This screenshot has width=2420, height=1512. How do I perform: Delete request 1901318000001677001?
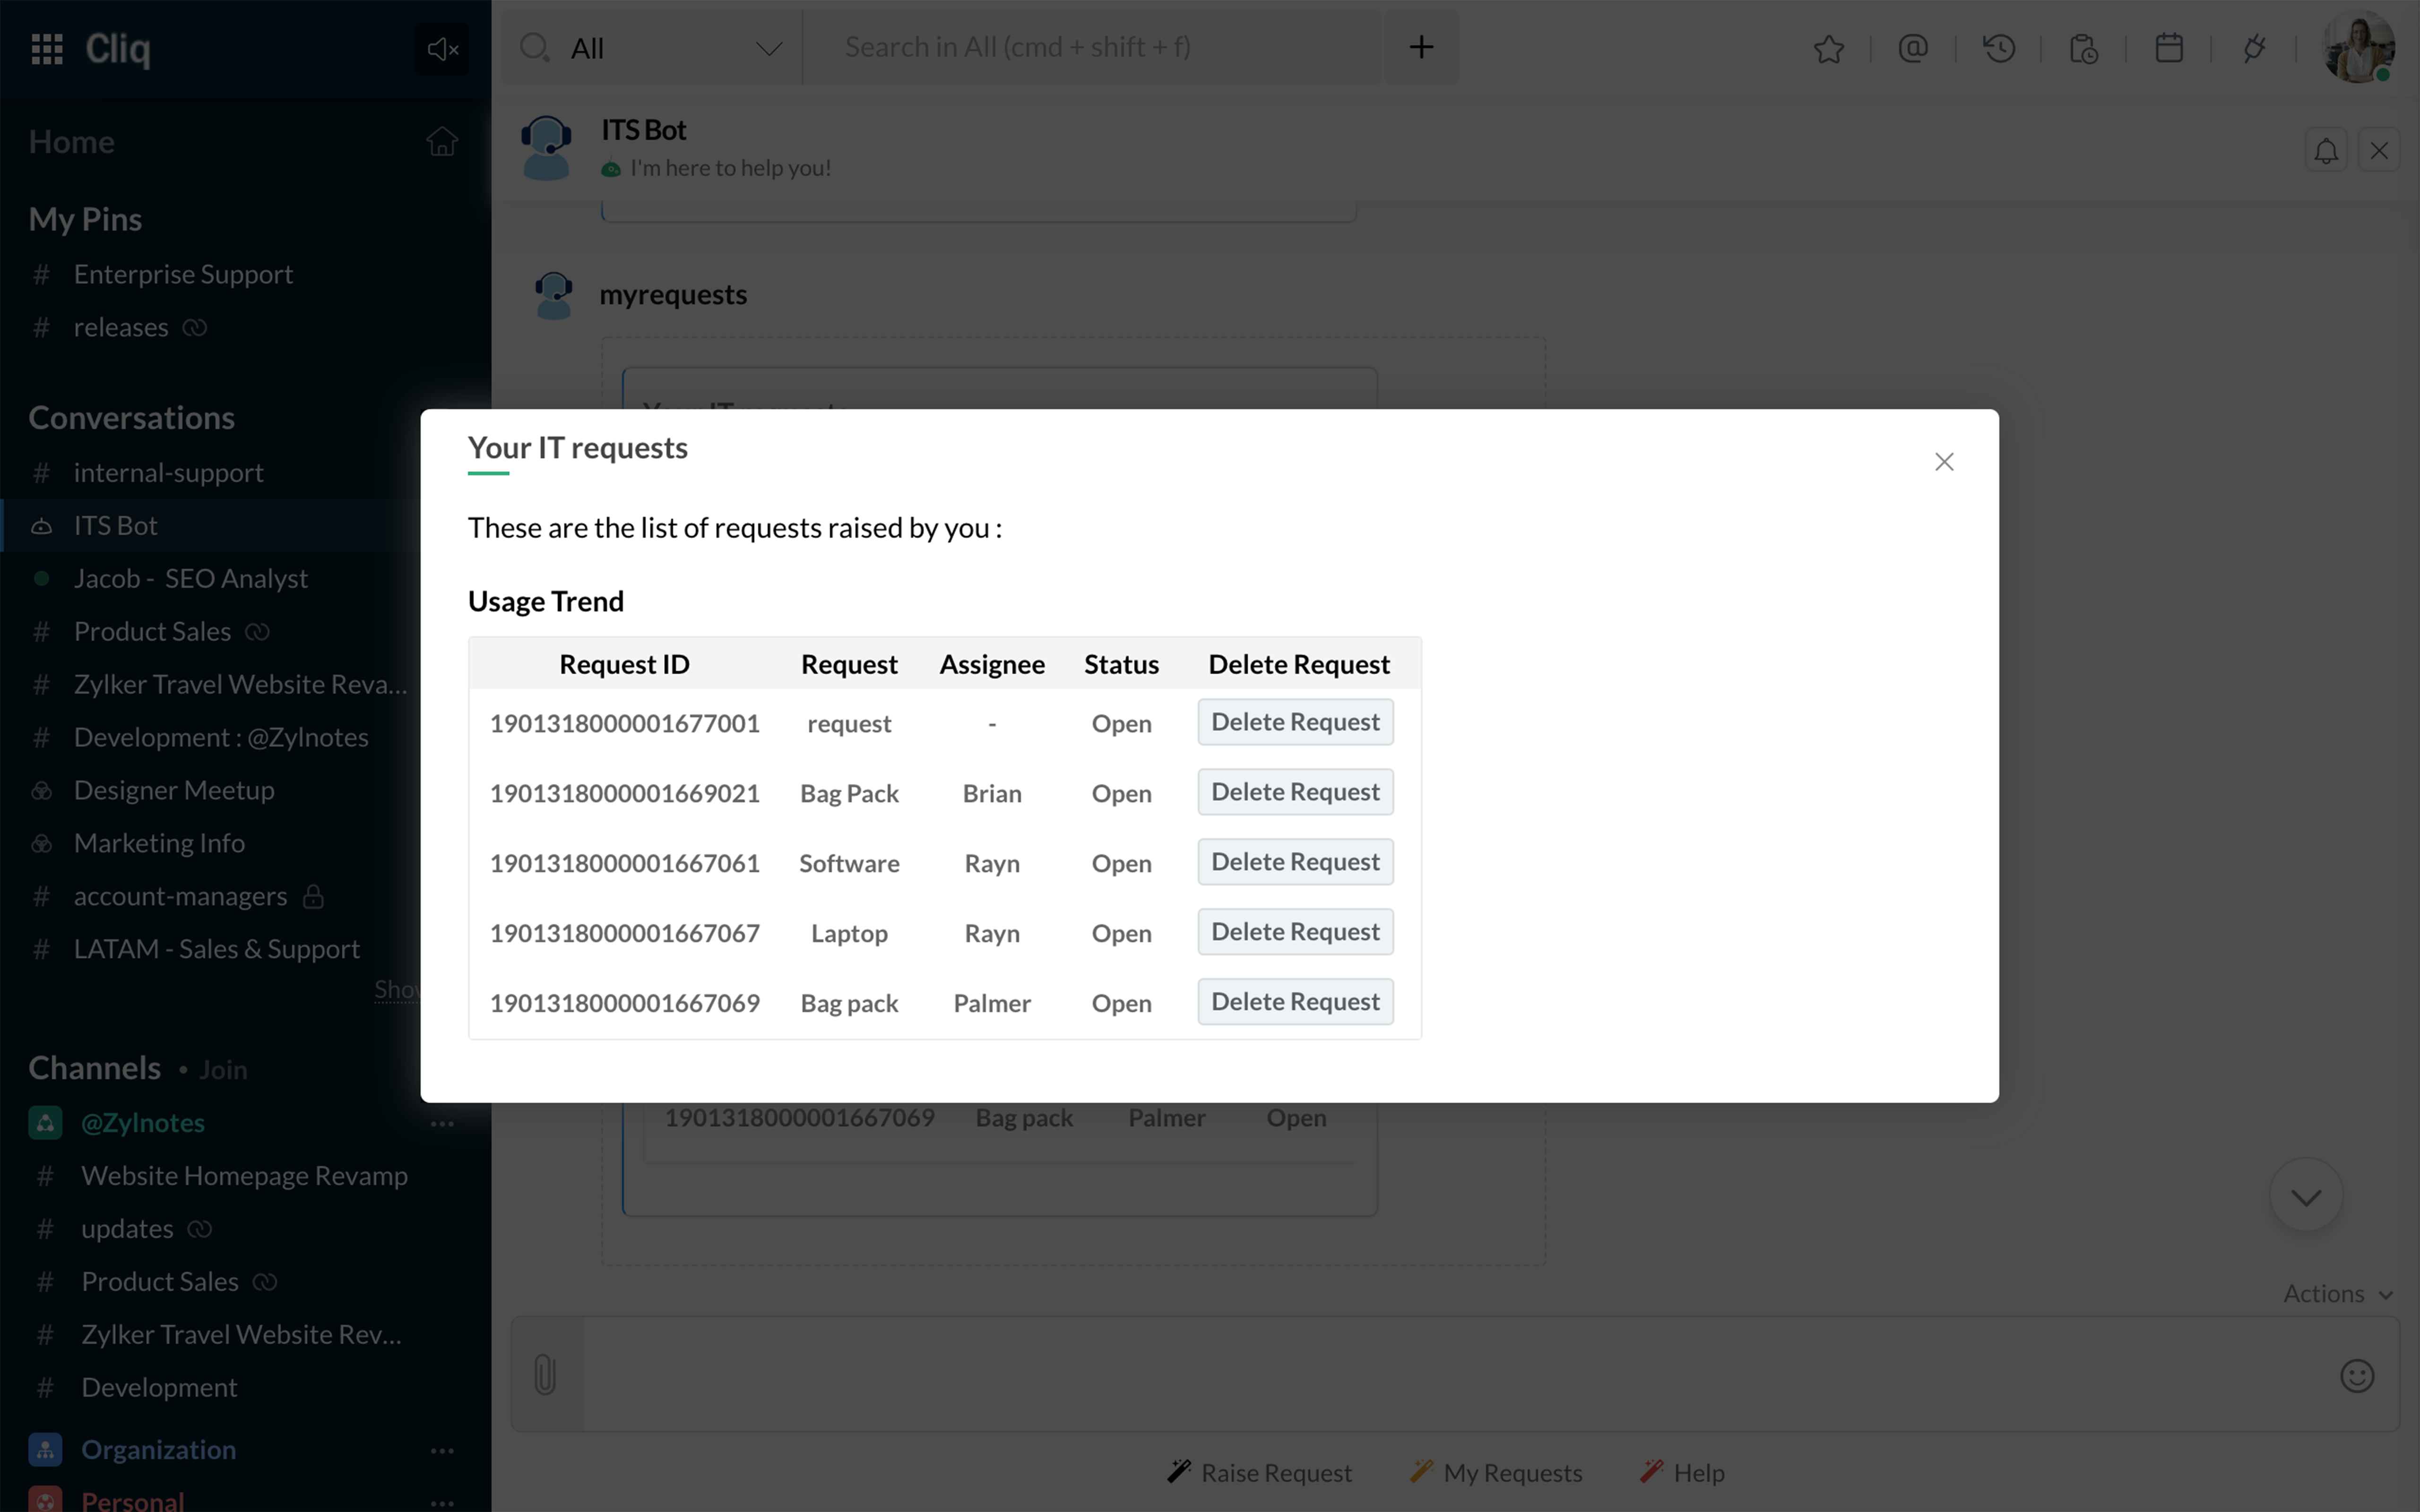1295,722
